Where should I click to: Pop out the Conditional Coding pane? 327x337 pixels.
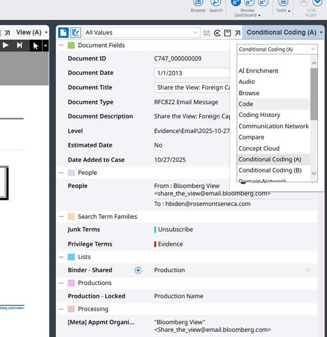coord(237,33)
